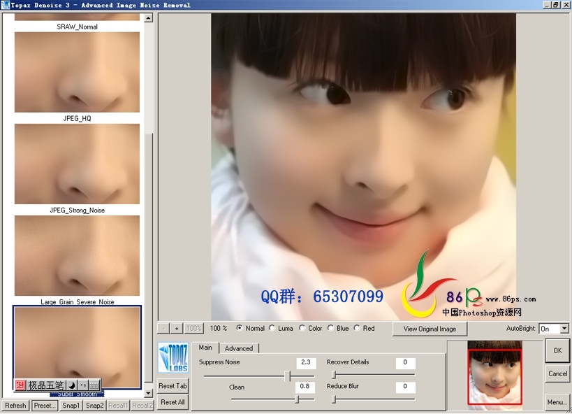Click View Original Image button
Screen dimensions: 572x414
(x=430, y=329)
